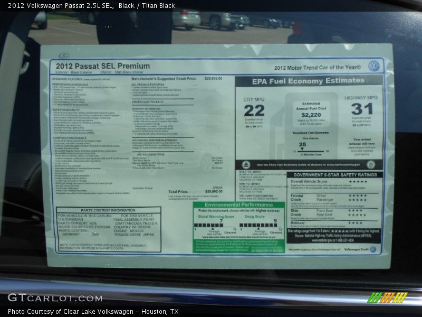Viewport: 422px width, 317px height.
Task: Click the 'PACKAGES/OPTIONS' heading
Action: pos(151,154)
